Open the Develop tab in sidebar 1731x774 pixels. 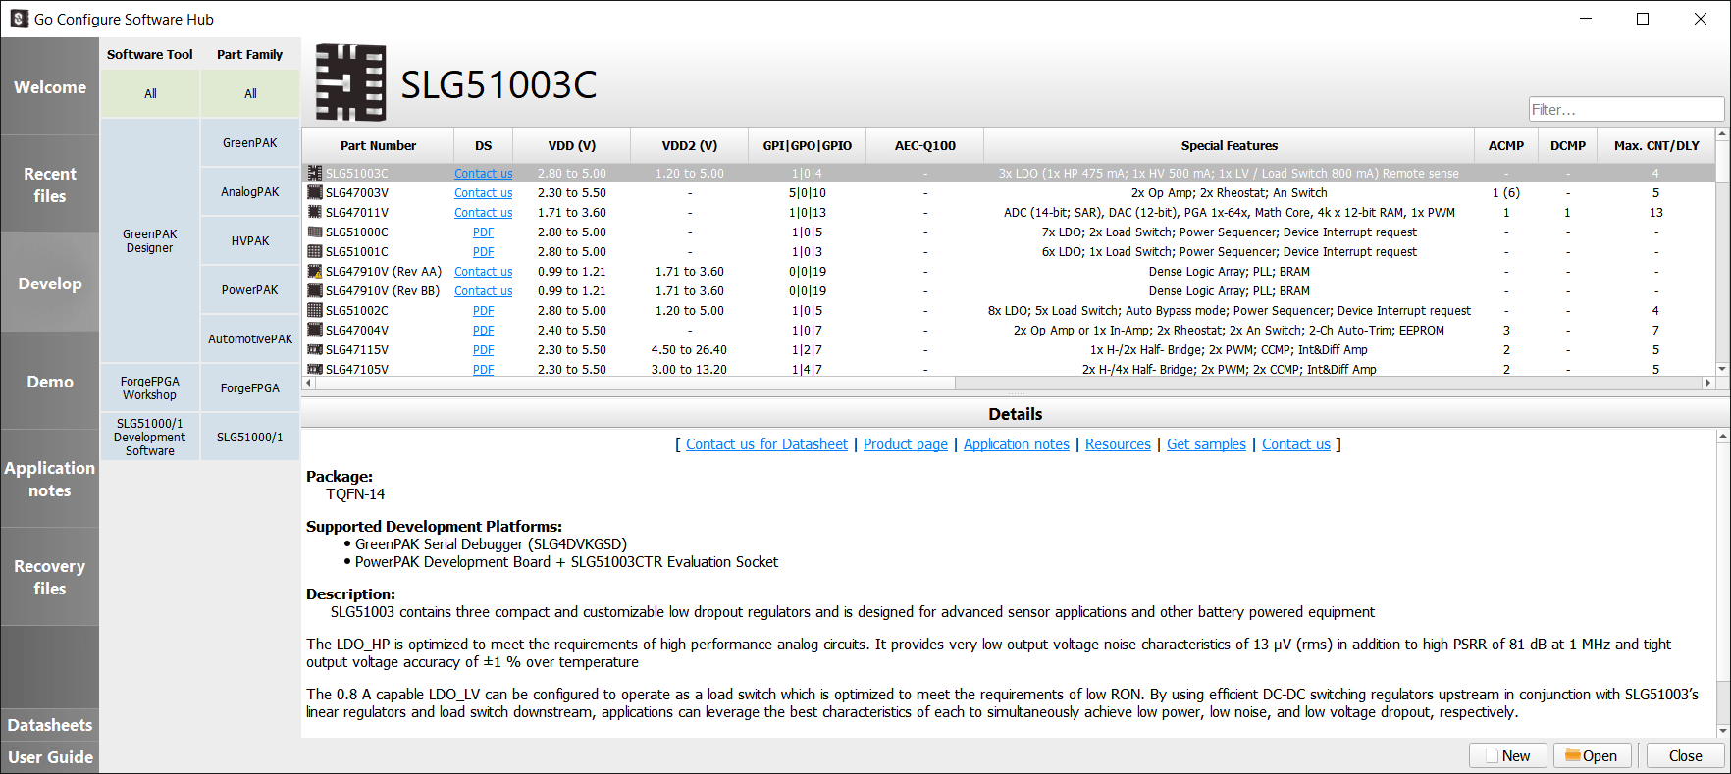[50, 284]
